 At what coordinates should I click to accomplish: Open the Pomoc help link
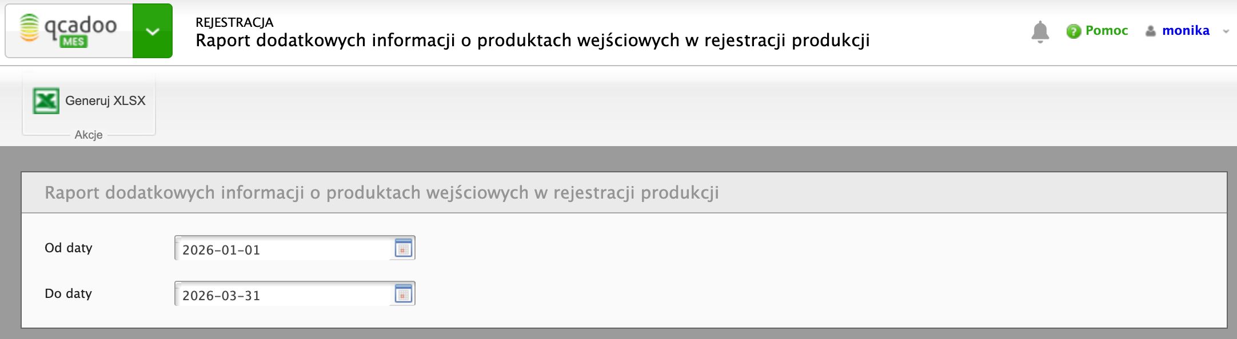[x=1106, y=31]
